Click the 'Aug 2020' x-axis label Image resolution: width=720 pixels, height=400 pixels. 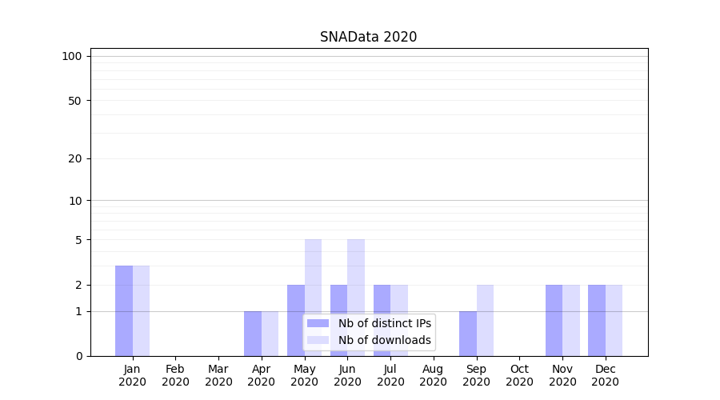click(433, 375)
